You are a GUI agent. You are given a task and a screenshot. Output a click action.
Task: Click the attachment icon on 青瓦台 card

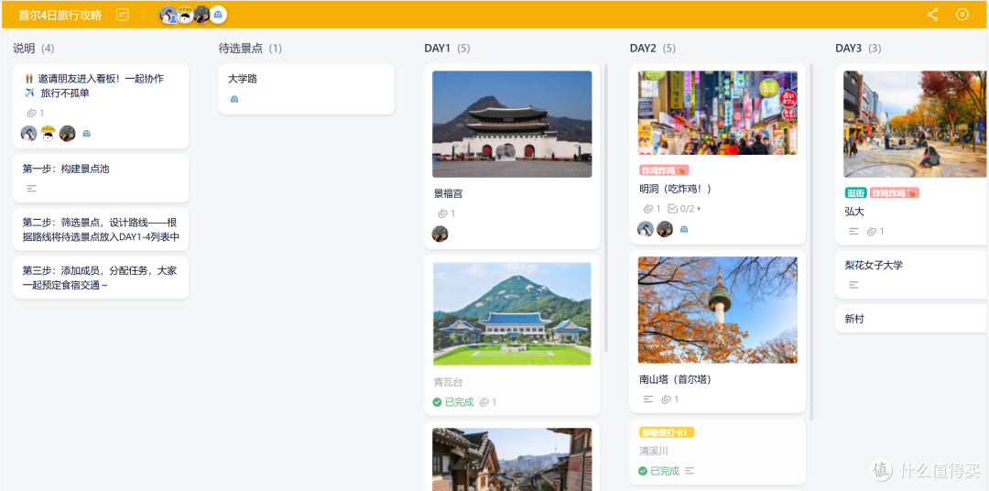(484, 402)
